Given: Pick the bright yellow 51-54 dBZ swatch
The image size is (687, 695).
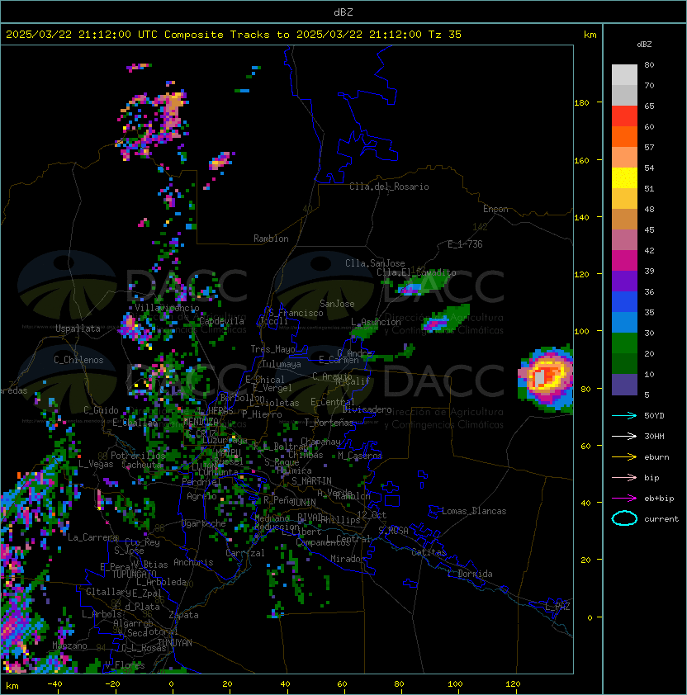Looking at the screenshot, I should pyautogui.click(x=624, y=178).
